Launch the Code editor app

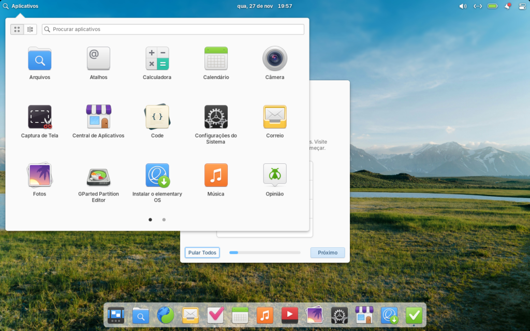(x=157, y=122)
